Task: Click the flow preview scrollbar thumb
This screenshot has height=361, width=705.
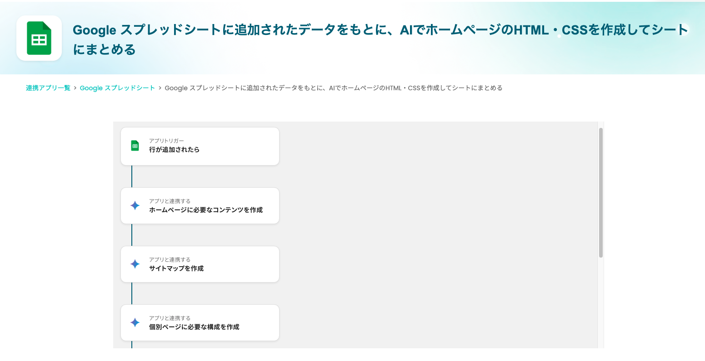Action: coord(600,193)
